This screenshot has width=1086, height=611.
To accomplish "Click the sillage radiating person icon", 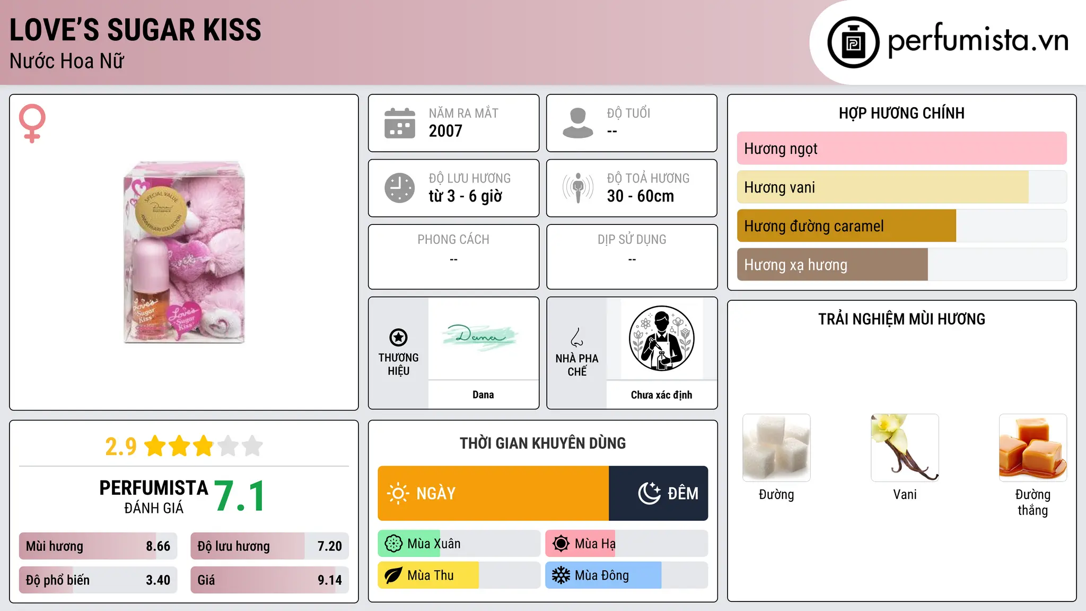I will 578,188.
